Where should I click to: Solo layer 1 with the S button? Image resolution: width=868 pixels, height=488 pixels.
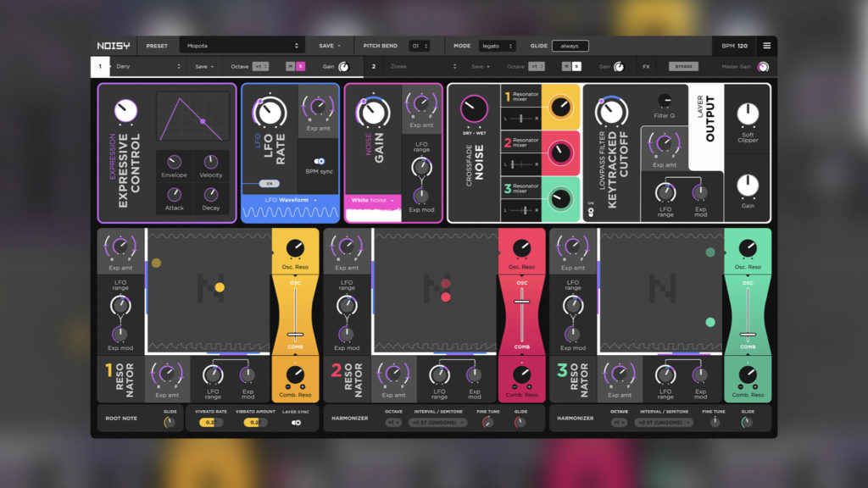click(301, 66)
